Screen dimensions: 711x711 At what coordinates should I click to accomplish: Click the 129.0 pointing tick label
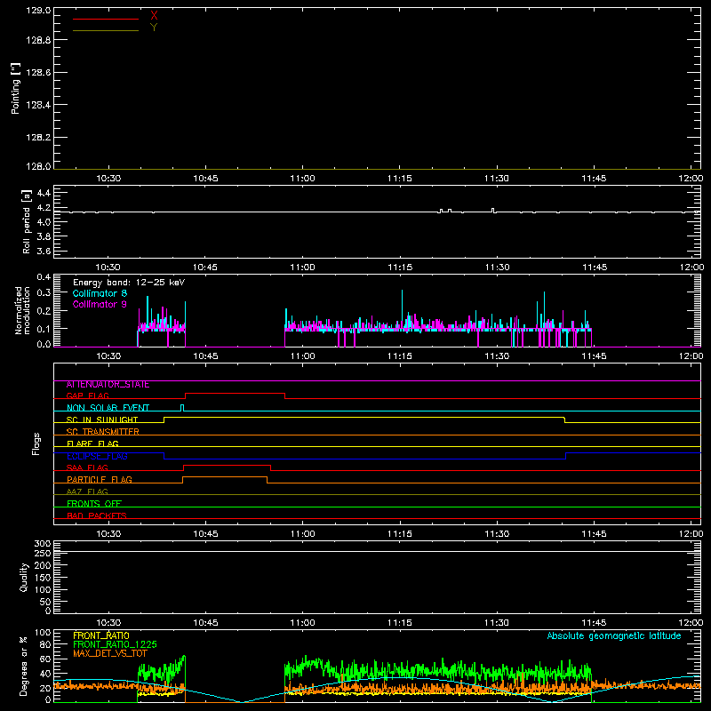click(38, 11)
